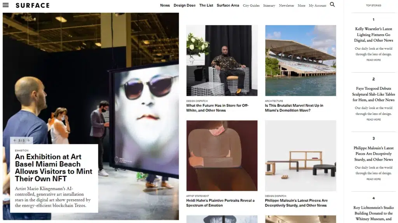Open the Itinerary link

[269, 6]
